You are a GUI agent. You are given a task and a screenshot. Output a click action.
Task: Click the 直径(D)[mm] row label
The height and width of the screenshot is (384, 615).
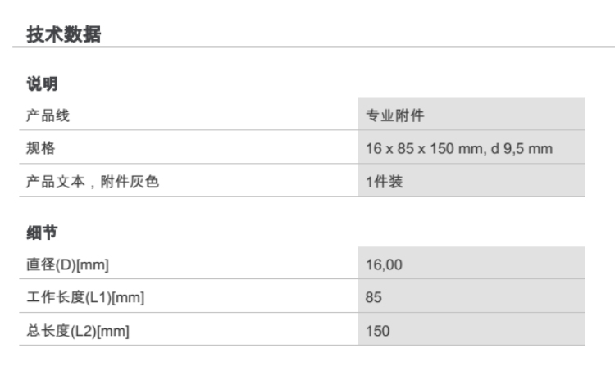pyautogui.click(x=68, y=264)
